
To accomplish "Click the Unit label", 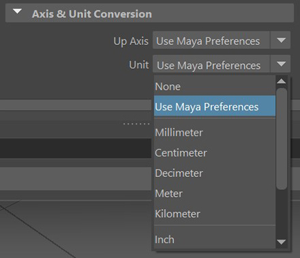I will (139, 65).
